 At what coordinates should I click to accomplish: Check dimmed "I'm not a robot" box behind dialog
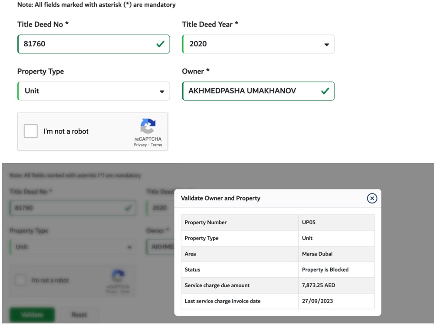20,280
